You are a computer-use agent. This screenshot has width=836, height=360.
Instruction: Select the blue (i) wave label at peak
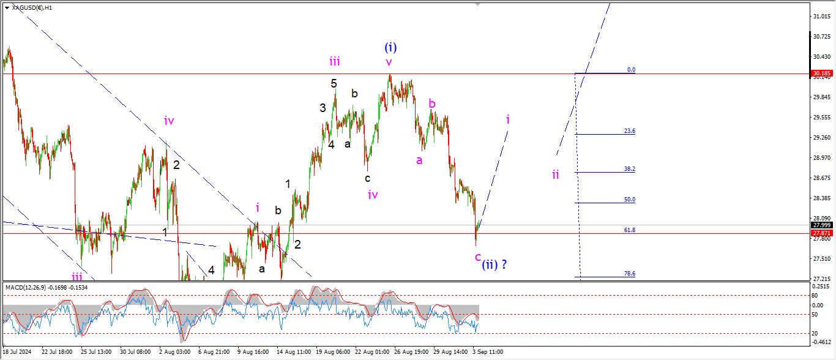pos(390,47)
